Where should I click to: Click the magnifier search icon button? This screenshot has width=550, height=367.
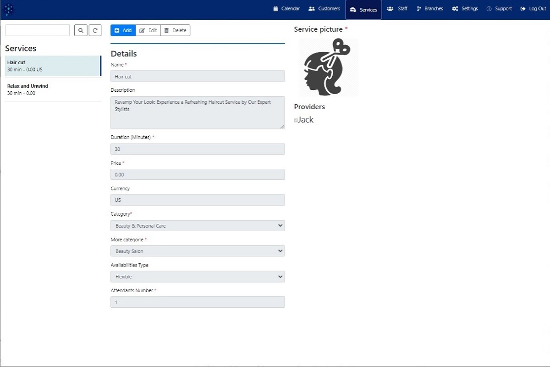click(81, 30)
